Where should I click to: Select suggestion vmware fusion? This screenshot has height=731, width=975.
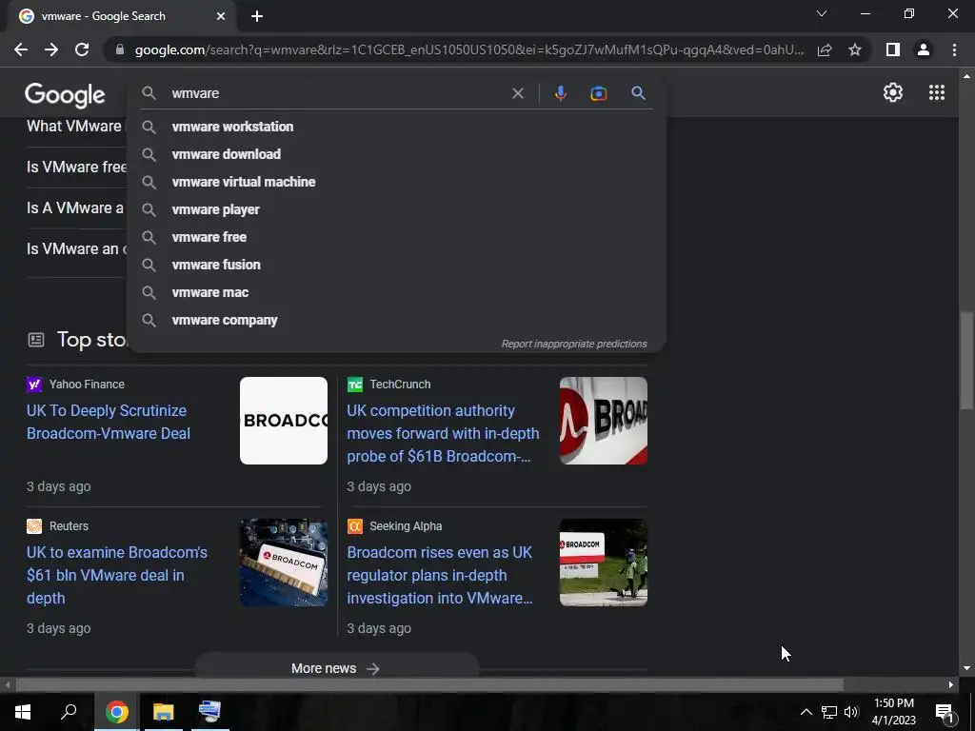[397, 265]
